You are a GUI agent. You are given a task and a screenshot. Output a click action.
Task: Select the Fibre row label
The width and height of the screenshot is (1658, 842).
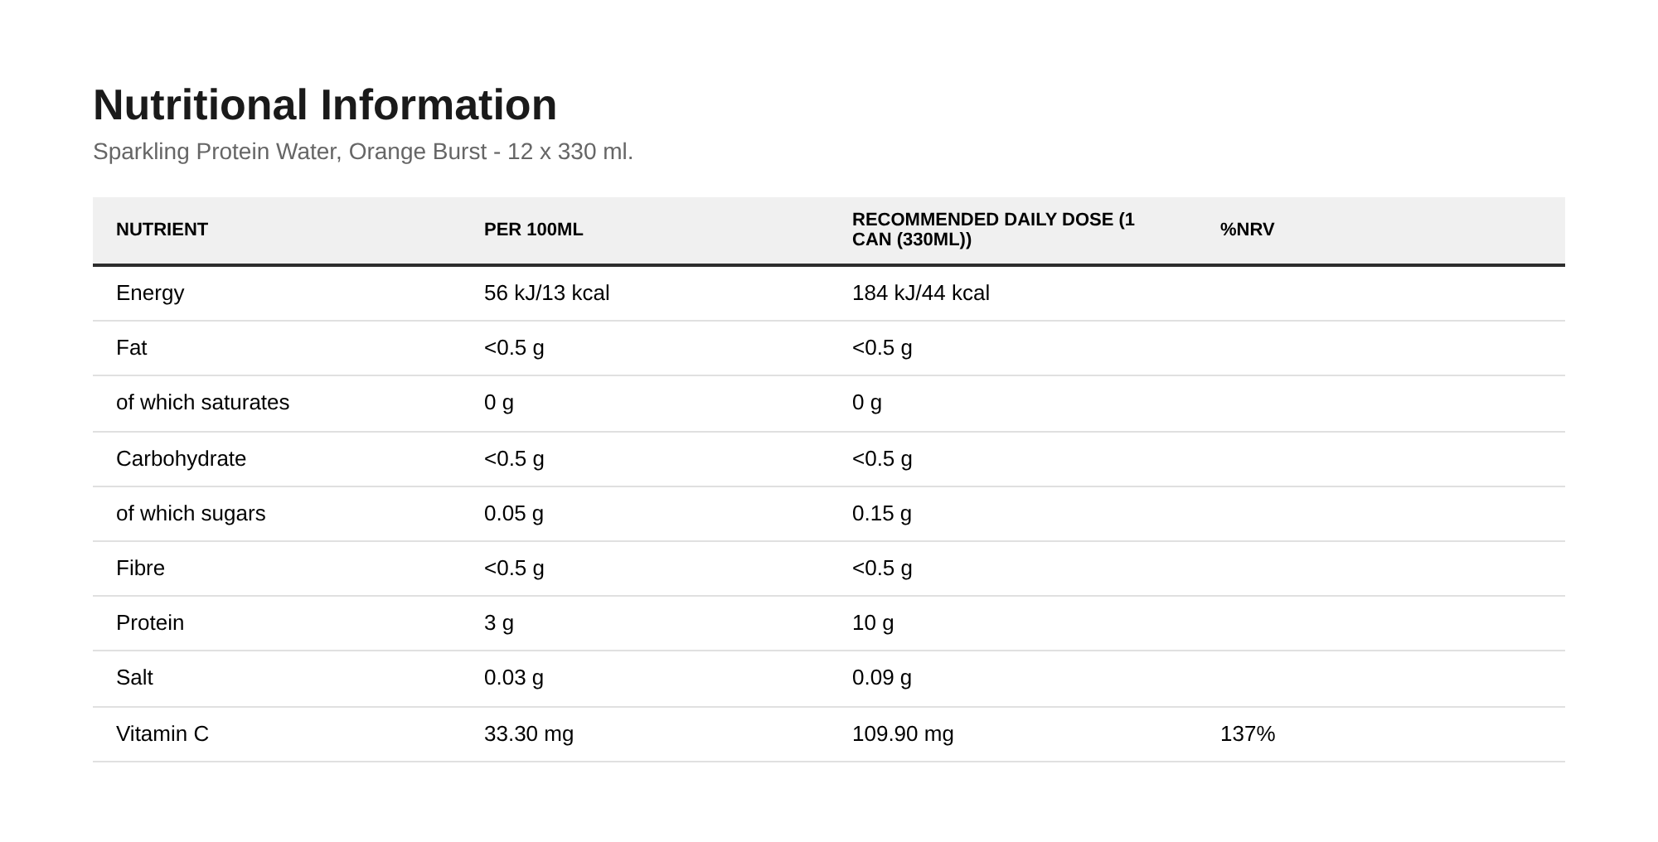[140, 569]
